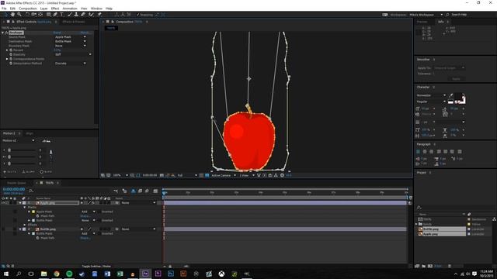This screenshot has width=497, height=279.
Task: Open the Graph Editor button in timeline
Action: (x=155, y=191)
